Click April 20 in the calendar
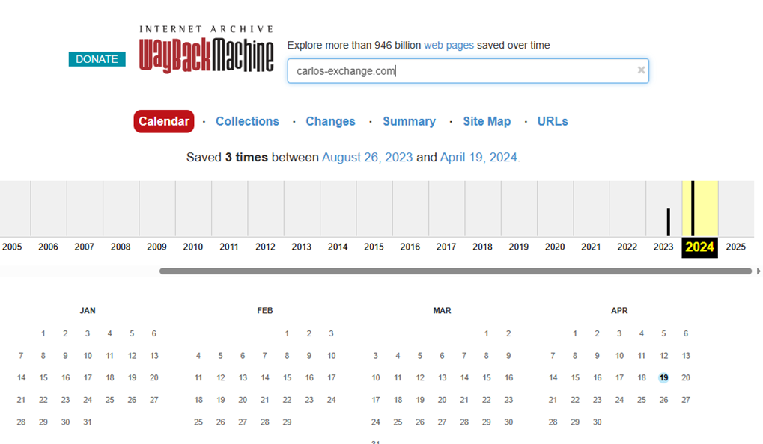This screenshot has height=444, width=763. (686, 378)
